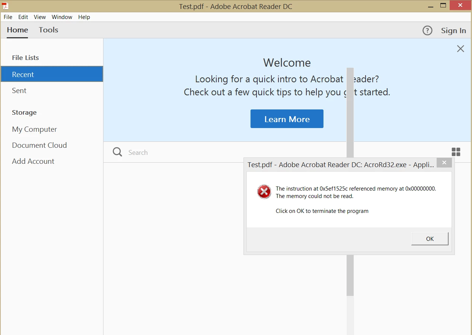This screenshot has width=472, height=335.
Task: Click "The memory could not be read." text
Action: tap(315, 196)
